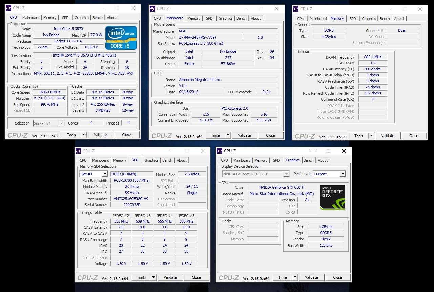Click the part number HMT325U6CFR8C-H9 field

point(132,199)
